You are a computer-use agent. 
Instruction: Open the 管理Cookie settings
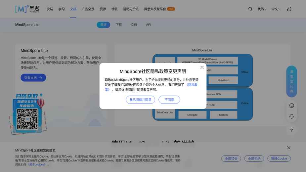279,158
